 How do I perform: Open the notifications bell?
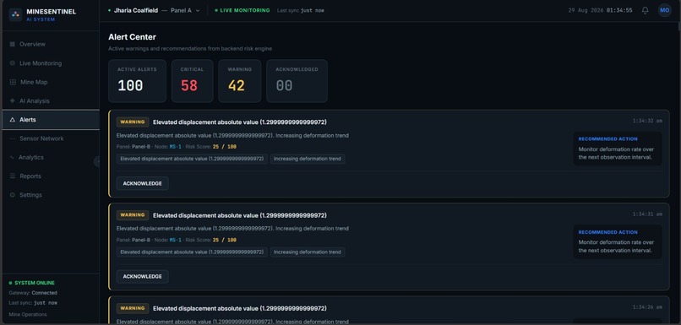click(x=645, y=10)
